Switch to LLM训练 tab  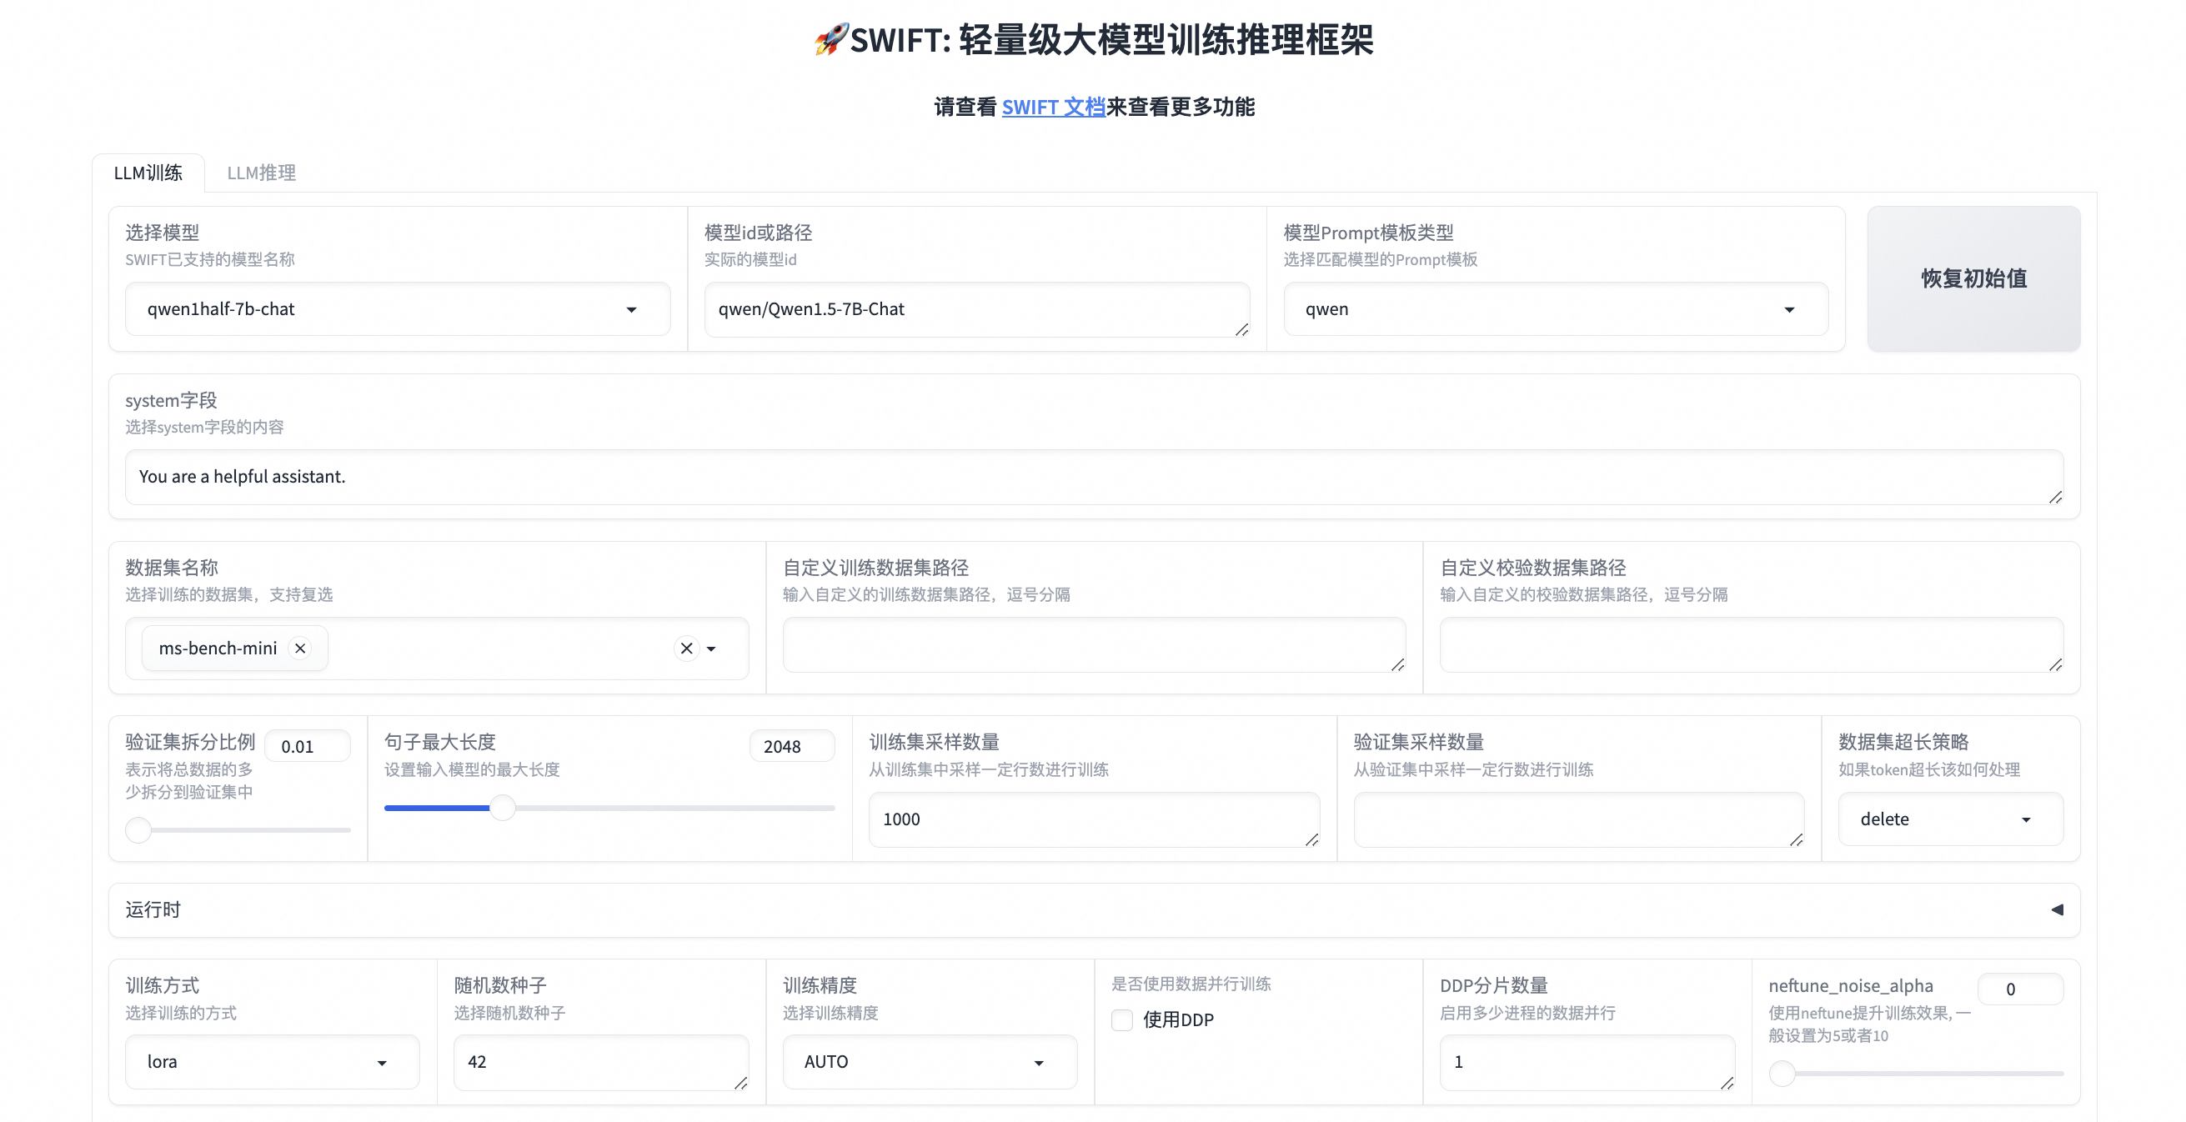coord(146,173)
